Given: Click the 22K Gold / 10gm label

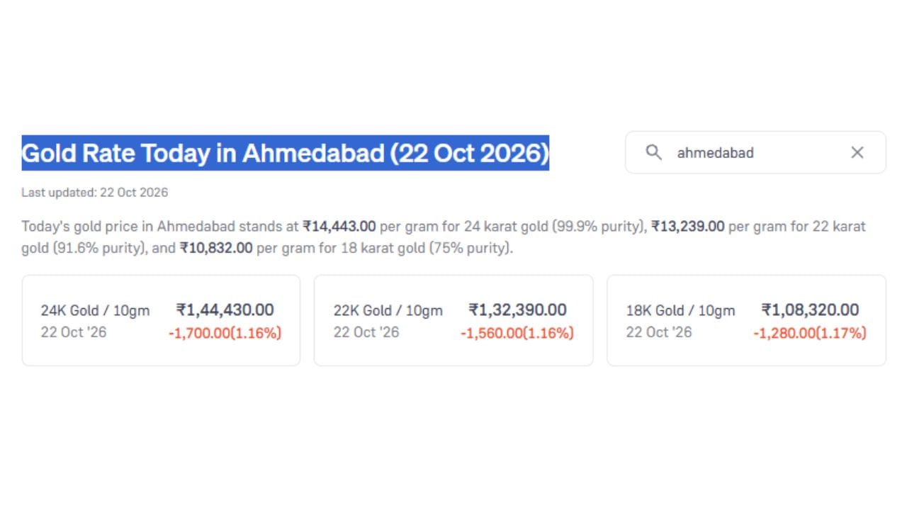Looking at the screenshot, I should click(388, 310).
